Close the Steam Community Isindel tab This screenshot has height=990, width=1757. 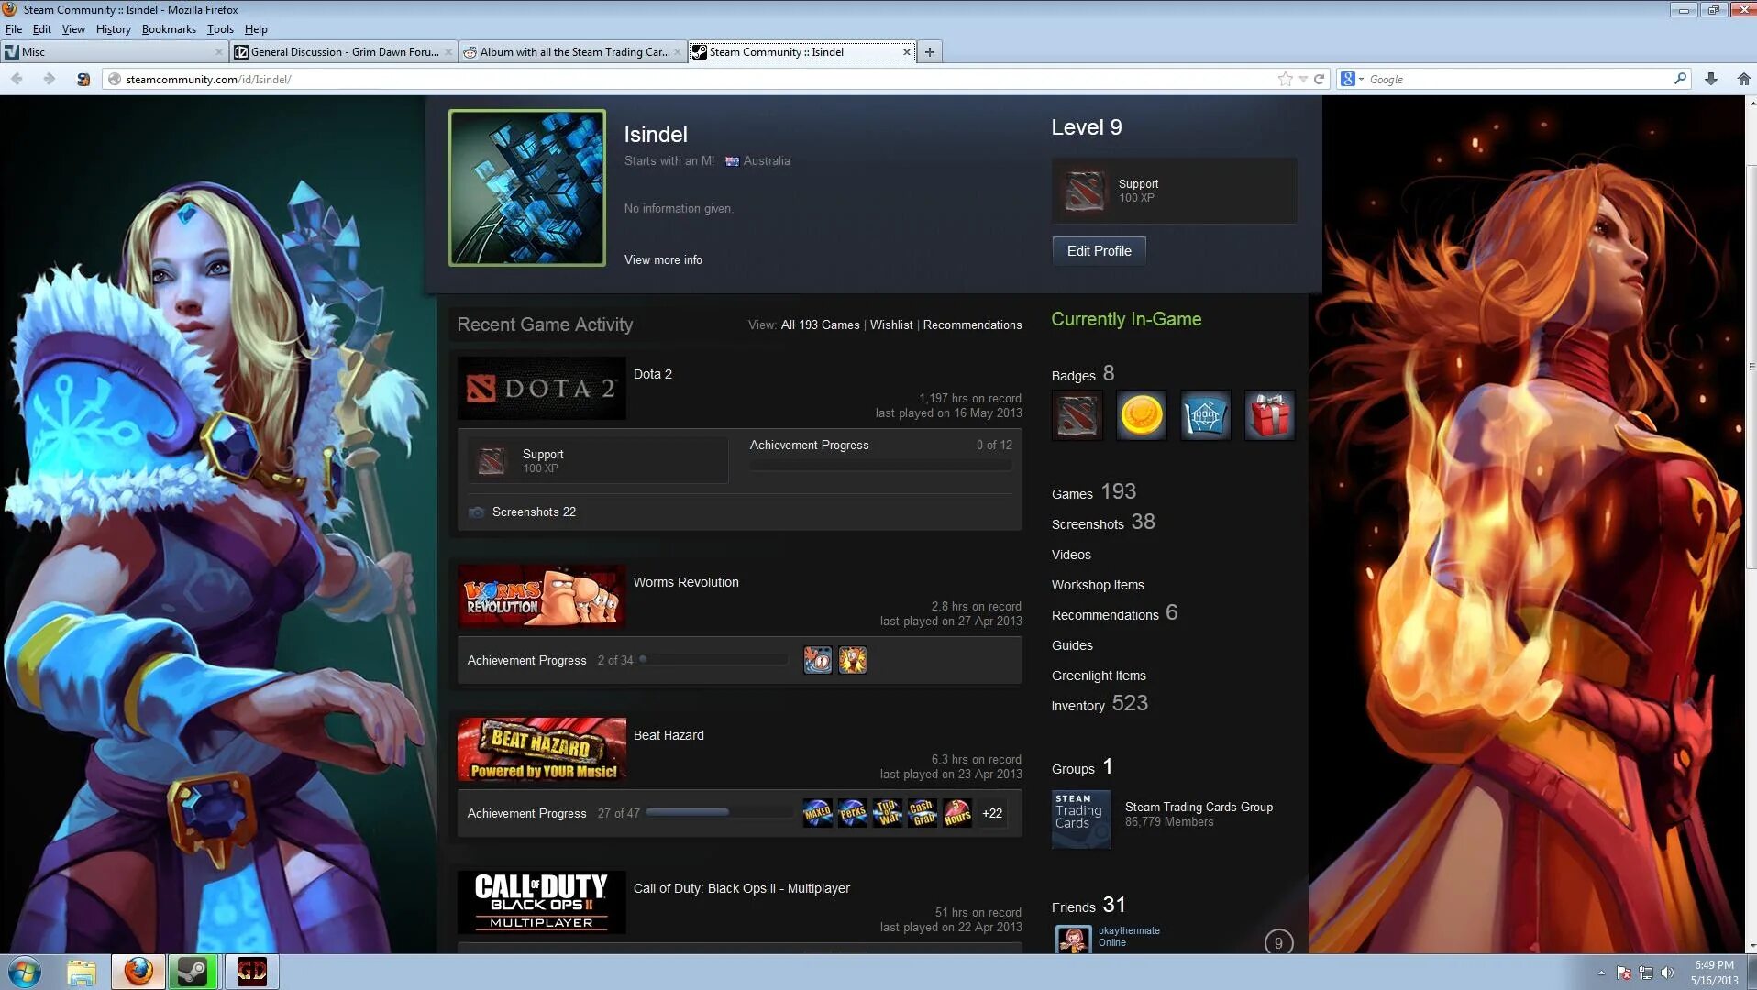[x=907, y=52]
